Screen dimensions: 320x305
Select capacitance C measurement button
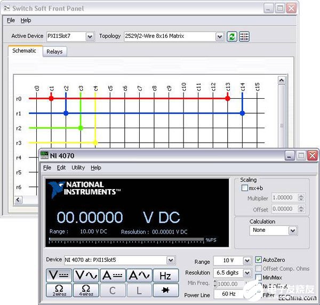(x=113, y=290)
